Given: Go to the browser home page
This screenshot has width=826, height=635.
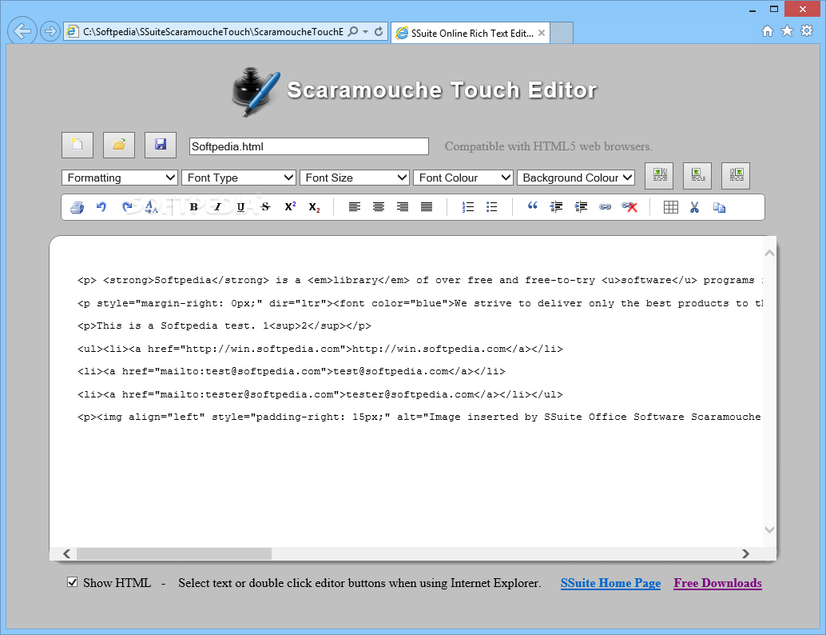Looking at the screenshot, I should point(768,31).
